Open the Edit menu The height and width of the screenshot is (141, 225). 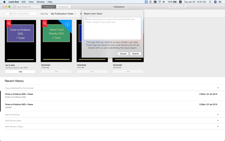[x=23, y=2]
